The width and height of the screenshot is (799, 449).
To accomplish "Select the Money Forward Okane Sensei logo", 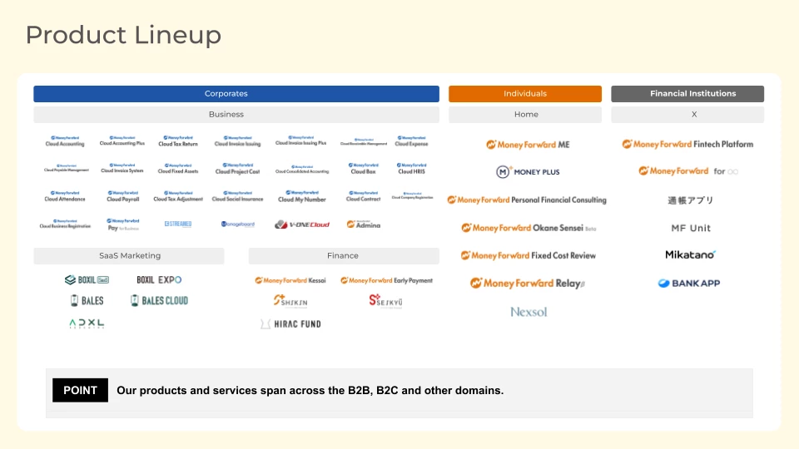I will [529, 228].
